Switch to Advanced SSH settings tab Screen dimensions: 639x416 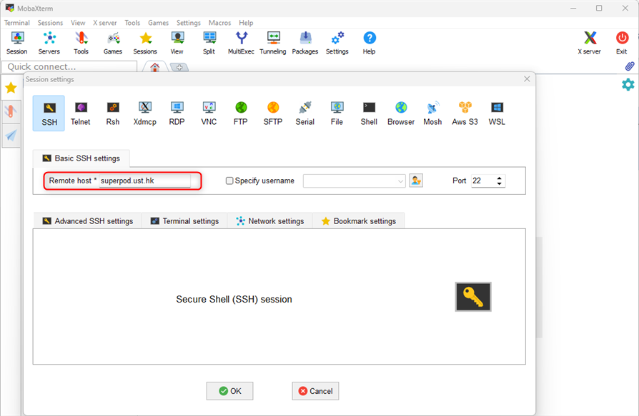click(x=88, y=220)
